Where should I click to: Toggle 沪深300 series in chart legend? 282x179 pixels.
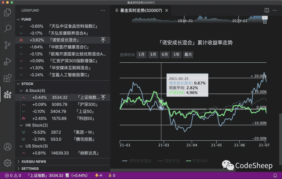click(x=197, y=161)
